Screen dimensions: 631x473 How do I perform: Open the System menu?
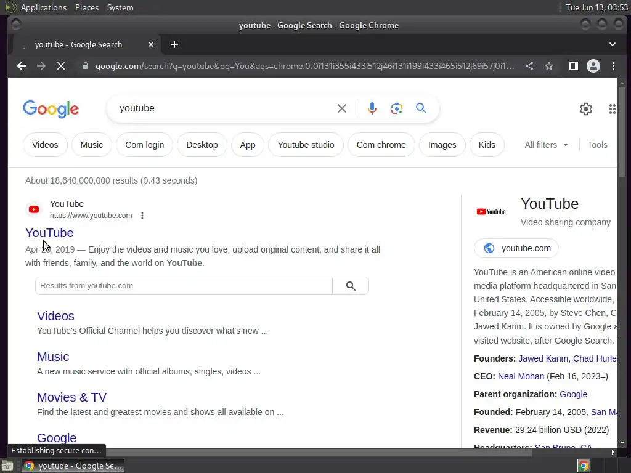(120, 7)
